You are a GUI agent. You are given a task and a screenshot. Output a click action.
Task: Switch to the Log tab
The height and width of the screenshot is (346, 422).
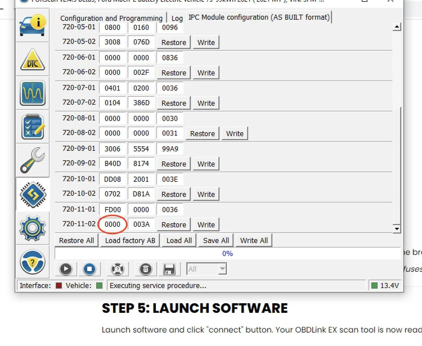point(177,18)
